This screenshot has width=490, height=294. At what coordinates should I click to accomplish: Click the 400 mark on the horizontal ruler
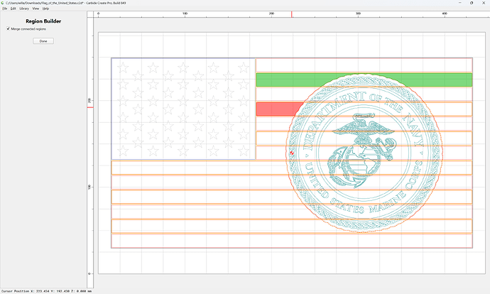pyautogui.click(x=445, y=13)
